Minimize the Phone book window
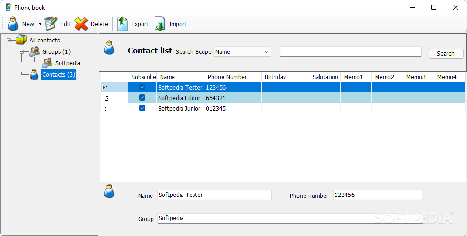 (412, 7)
